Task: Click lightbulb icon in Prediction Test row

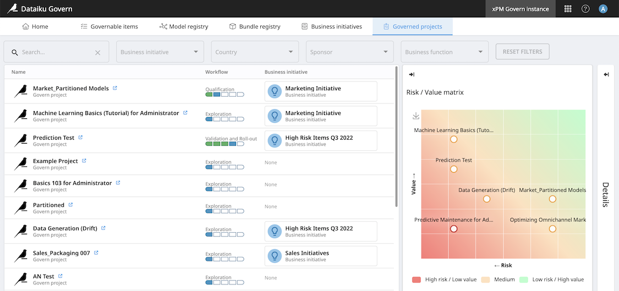Action: click(275, 141)
